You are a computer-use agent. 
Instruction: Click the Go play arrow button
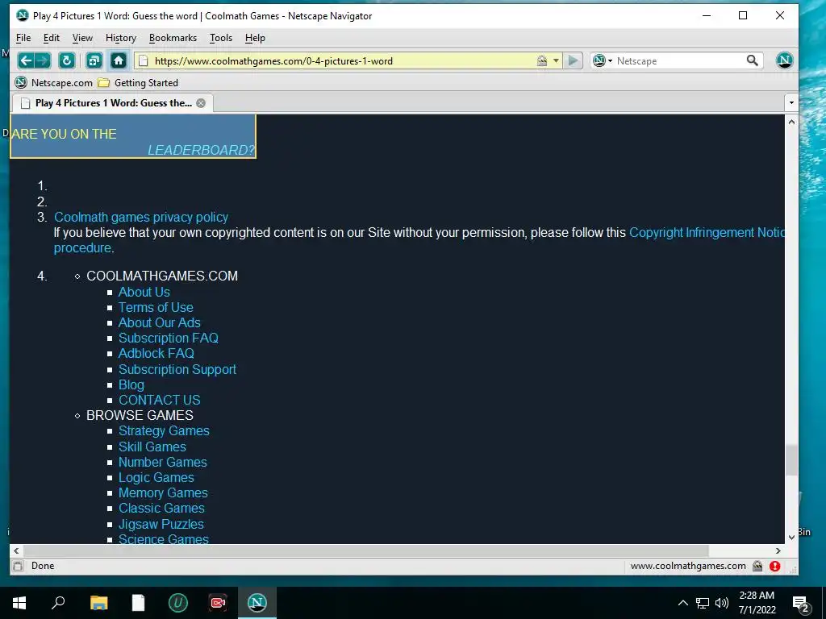[x=573, y=60]
